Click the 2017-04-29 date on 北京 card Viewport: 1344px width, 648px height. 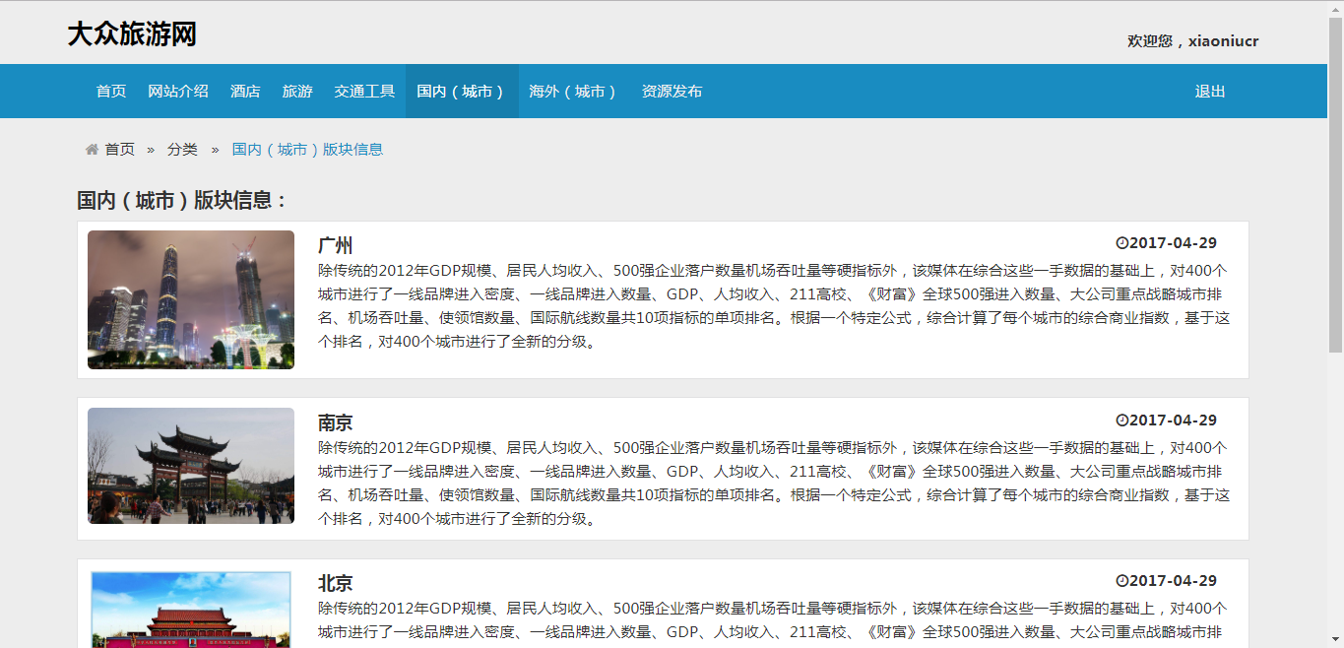pos(1174,581)
